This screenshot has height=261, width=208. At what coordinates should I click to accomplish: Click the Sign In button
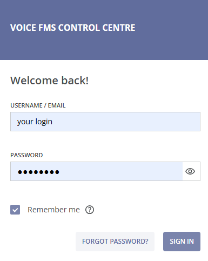pyautogui.click(x=182, y=242)
